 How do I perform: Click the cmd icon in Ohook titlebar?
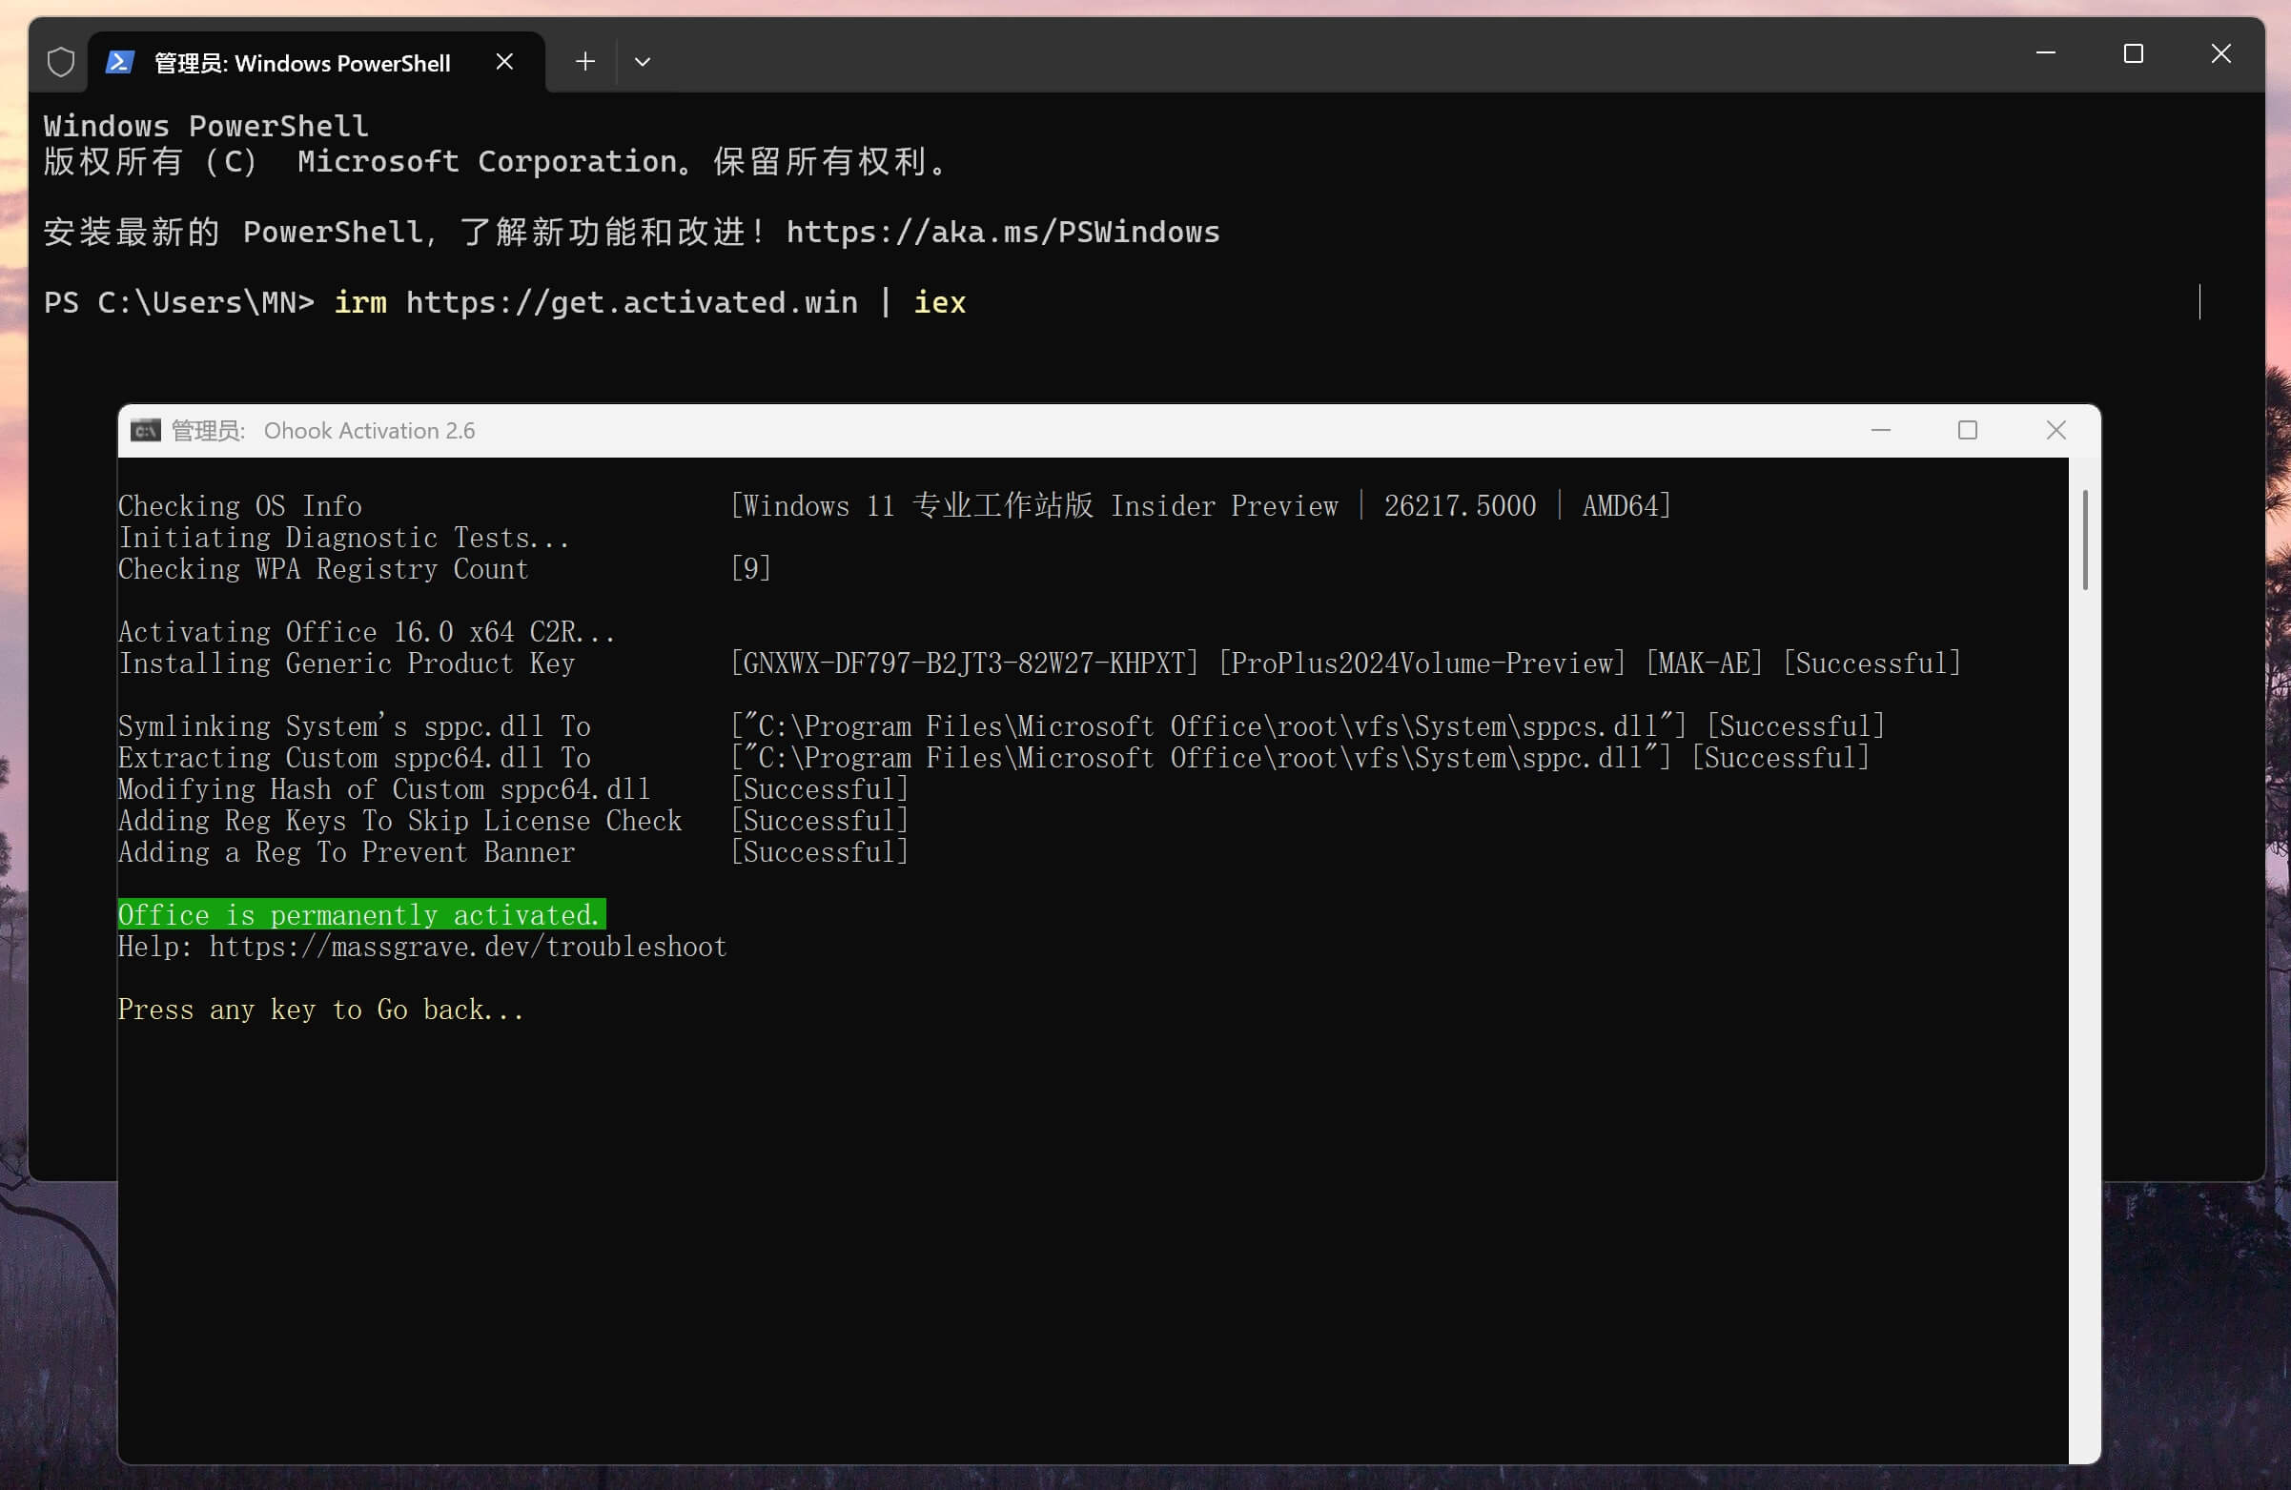[145, 430]
